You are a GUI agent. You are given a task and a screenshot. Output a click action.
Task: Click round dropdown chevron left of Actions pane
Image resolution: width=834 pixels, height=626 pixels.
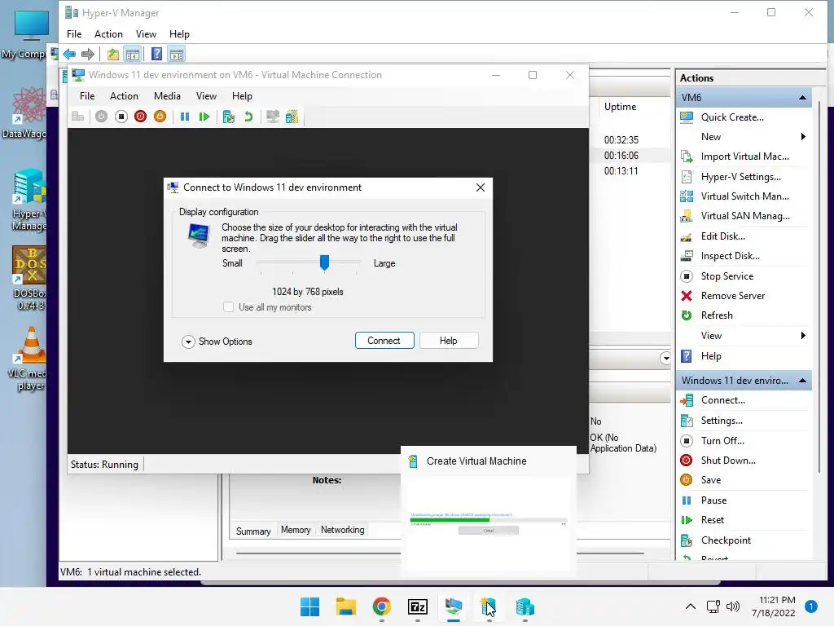click(665, 359)
